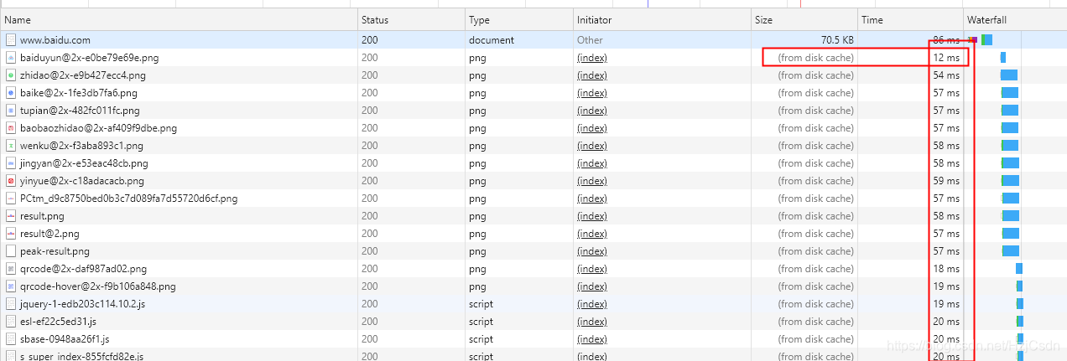Click the 12 ms time value

[x=946, y=58]
